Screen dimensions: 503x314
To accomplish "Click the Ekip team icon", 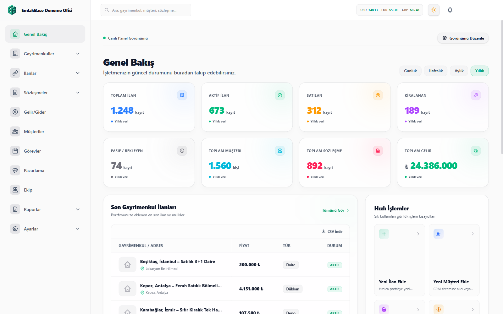I will [15, 190].
